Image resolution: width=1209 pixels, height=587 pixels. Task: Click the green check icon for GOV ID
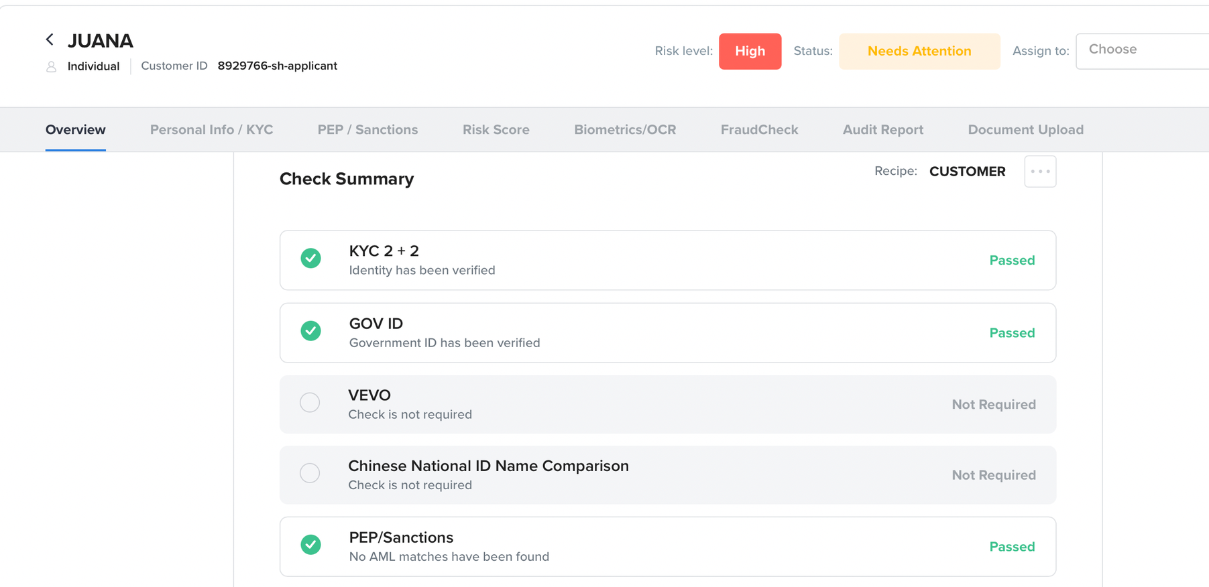click(310, 330)
